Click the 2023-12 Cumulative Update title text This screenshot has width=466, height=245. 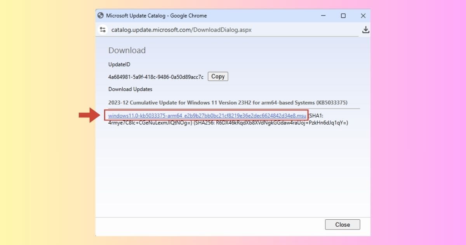(x=228, y=102)
